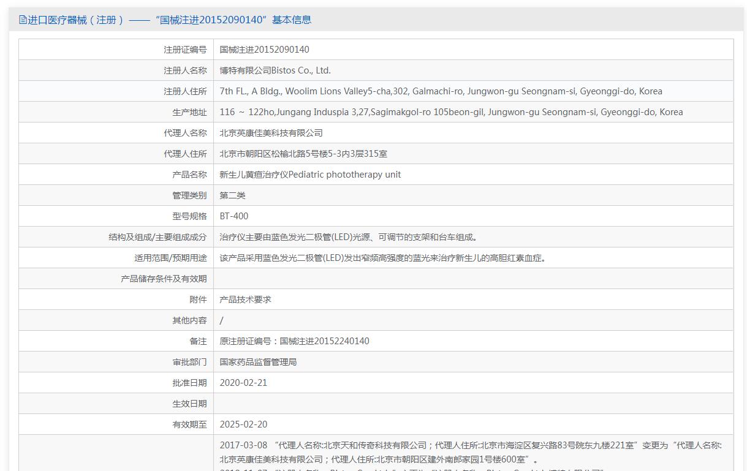Click the label 产品储存条件及有效期
The height and width of the screenshot is (471, 747).
tap(164, 279)
